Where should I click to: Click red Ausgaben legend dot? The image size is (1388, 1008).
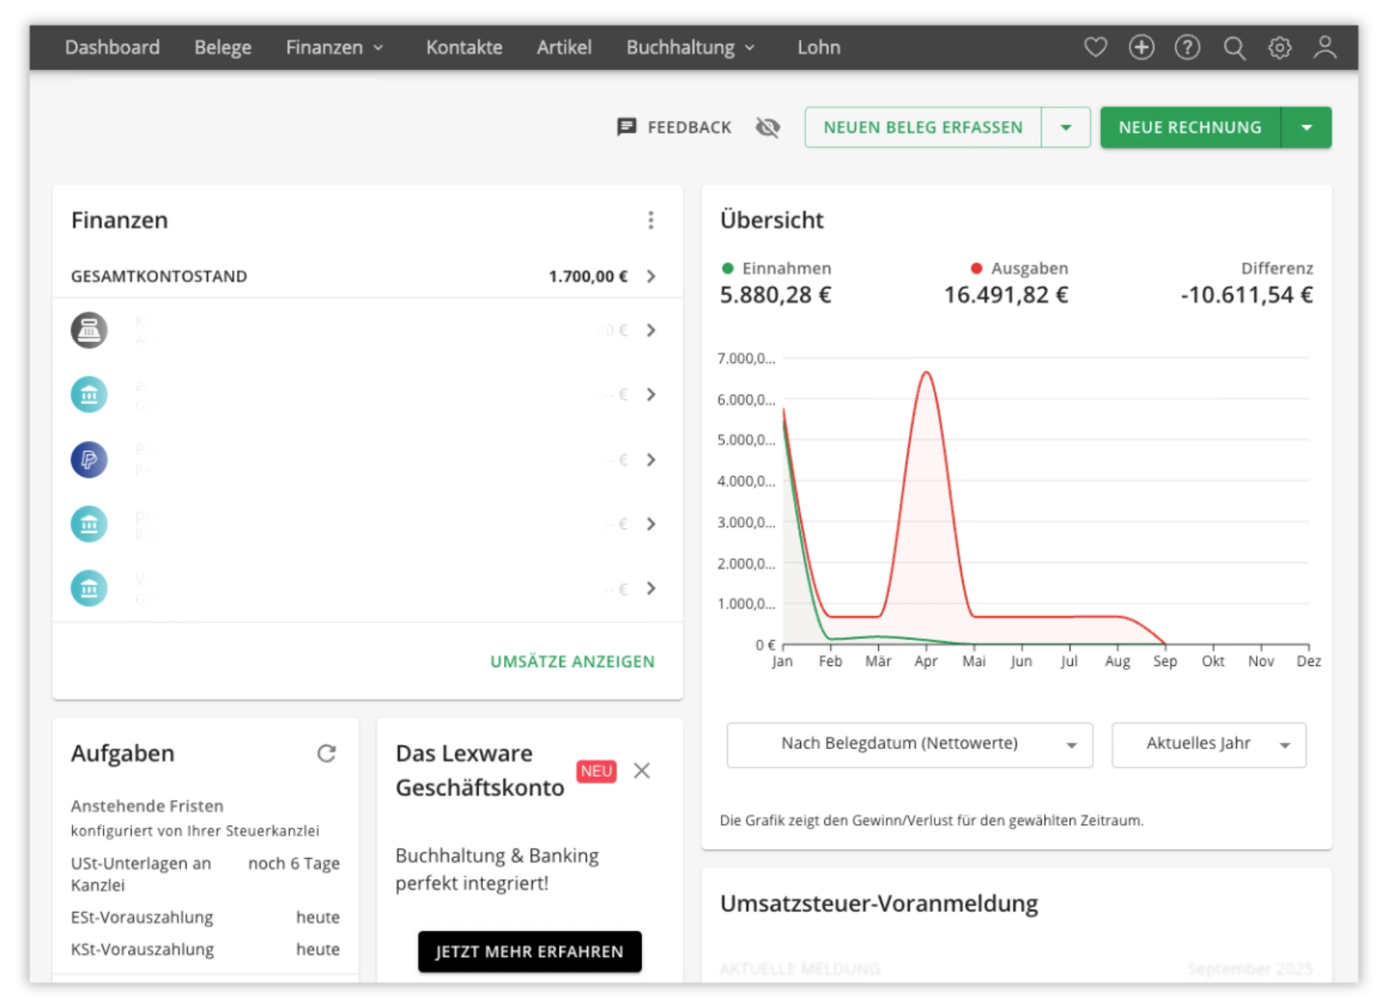[977, 268]
